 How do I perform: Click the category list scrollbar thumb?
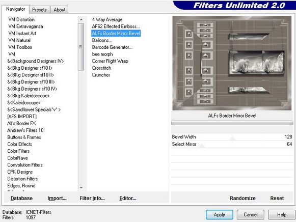[x=81, y=47]
